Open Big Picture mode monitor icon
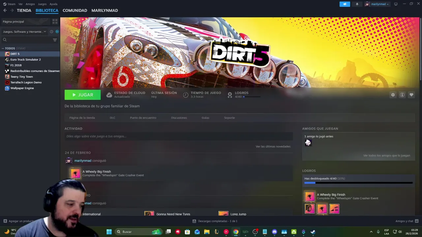422x237 pixels. click(396, 4)
